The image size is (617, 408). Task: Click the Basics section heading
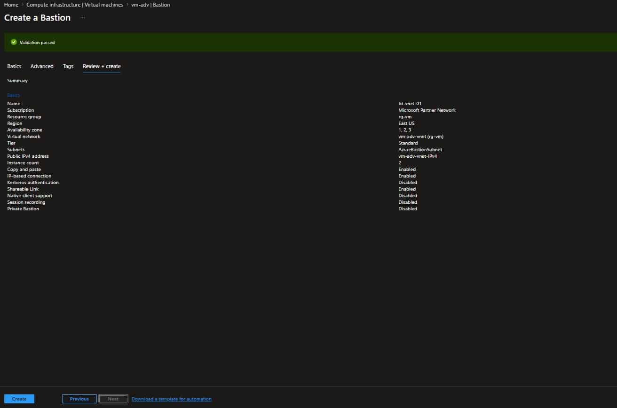13,95
